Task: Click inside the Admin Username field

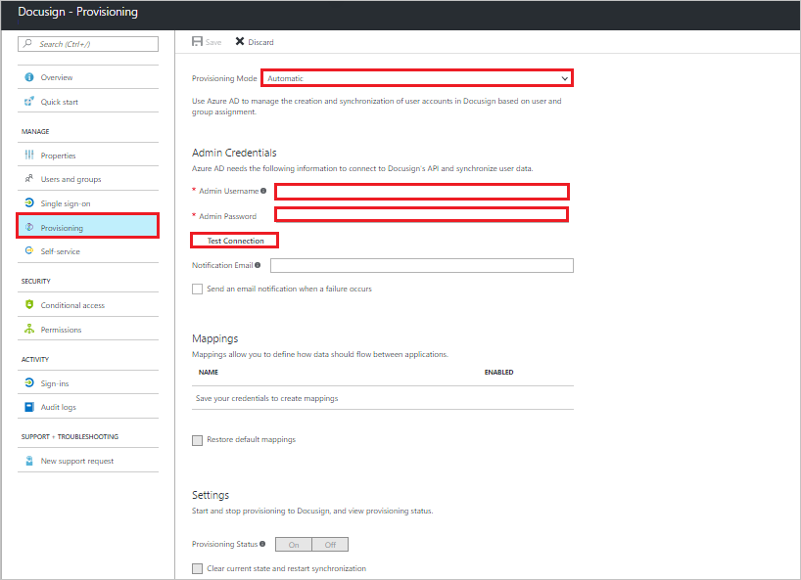Action: 421,192
